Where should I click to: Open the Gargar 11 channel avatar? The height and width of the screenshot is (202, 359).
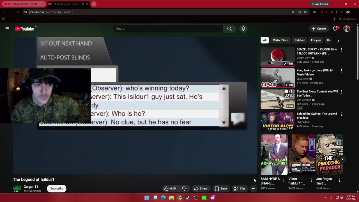[x=17, y=188]
